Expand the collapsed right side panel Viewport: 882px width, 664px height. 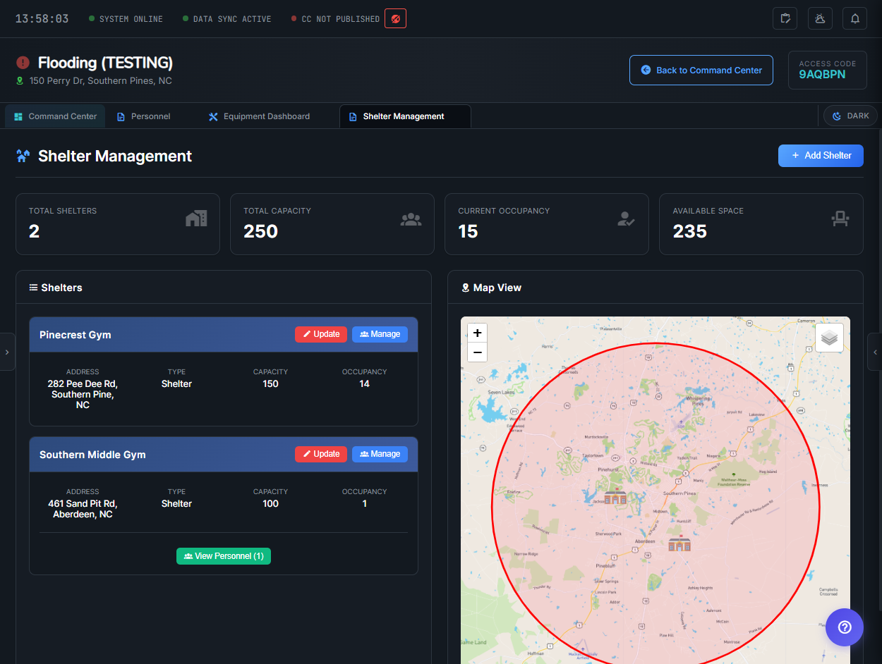point(875,351)
